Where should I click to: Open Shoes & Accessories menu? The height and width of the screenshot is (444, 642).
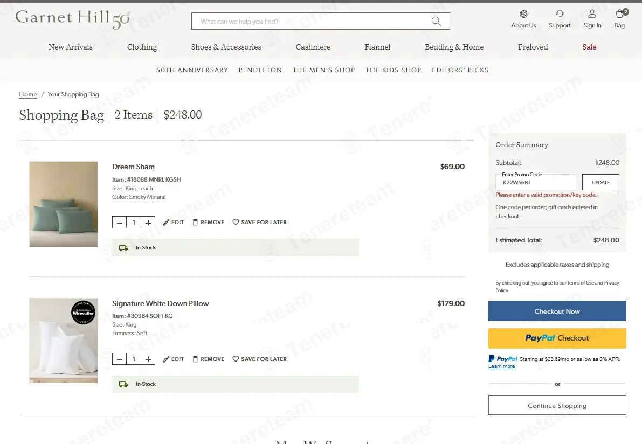click(226, 47)
